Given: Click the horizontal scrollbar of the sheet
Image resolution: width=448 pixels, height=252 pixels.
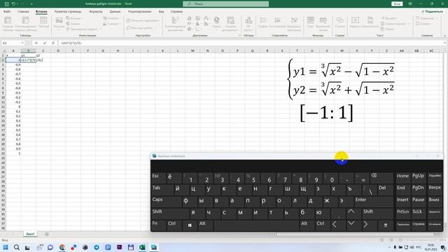Looking at the screenshot, I should [354, 234].
